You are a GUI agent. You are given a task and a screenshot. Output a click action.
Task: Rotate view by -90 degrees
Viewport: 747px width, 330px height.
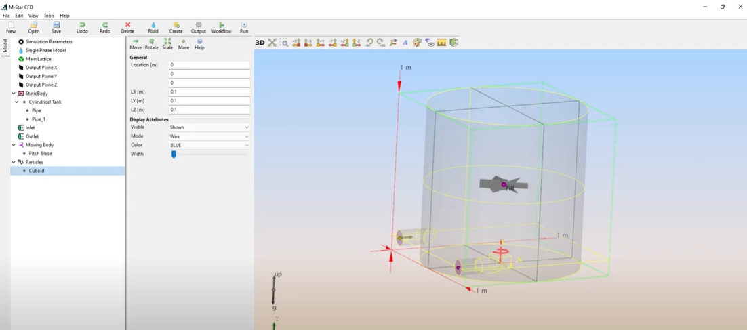point(369,43)
